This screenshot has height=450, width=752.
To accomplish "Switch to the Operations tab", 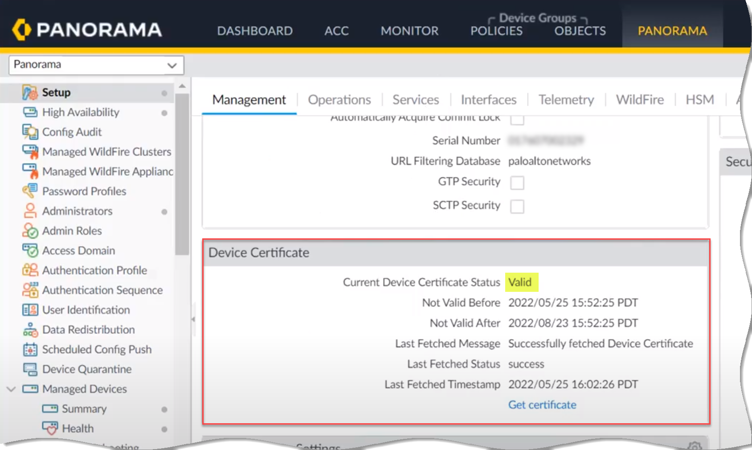I will coord(339,100).
